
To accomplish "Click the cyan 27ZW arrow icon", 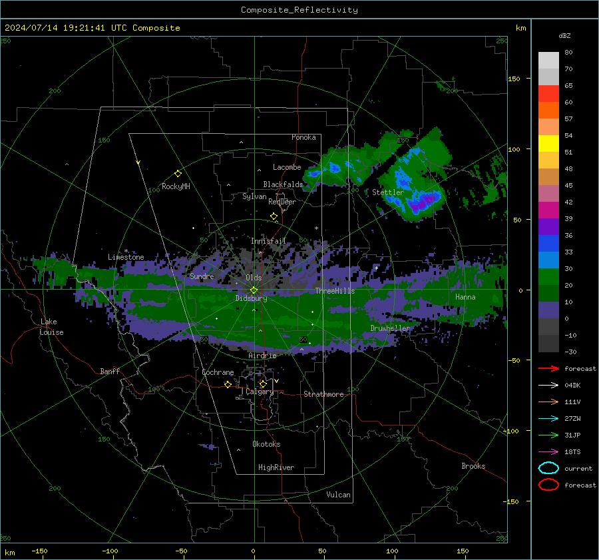I will tap(548, 419).
